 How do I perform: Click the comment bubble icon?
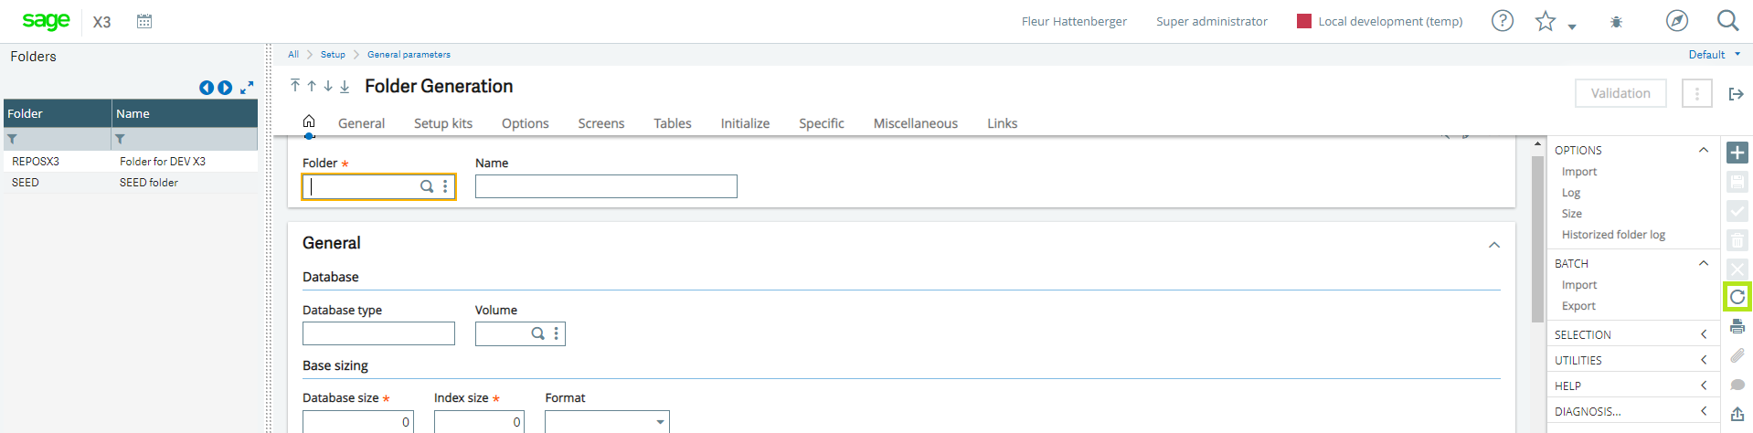[x=1737, y=385]
